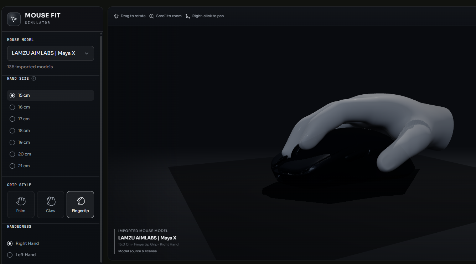The height and width of the screenshot is (264, 476).
Task: Click the hand size info icon
Action: tap(34, 79)
